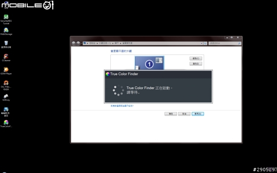This screenshot has width=277, height=173.
Task: Click the 偵測(C) detect button
Action: (x=196, y=58)
